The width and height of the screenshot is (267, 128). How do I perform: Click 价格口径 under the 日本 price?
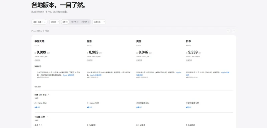[189, 60]
